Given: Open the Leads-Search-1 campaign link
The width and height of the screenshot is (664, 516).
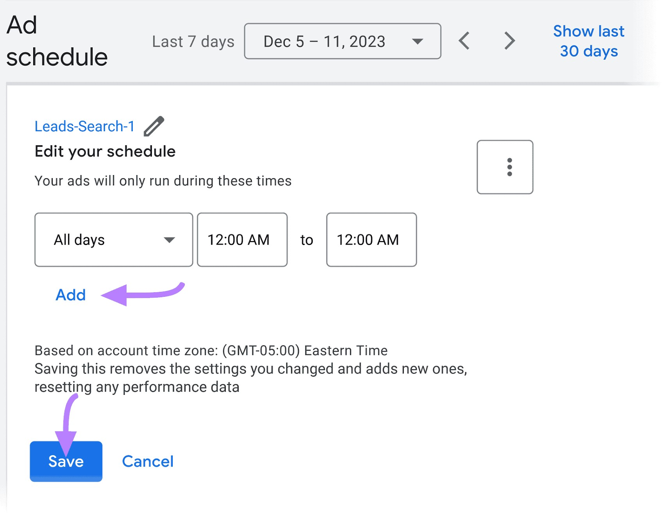Looking at the screenshot, I should [x=85, y=126].
